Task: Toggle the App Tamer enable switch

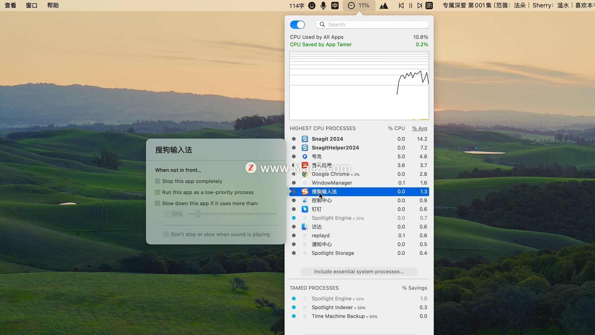Action: 297,25
